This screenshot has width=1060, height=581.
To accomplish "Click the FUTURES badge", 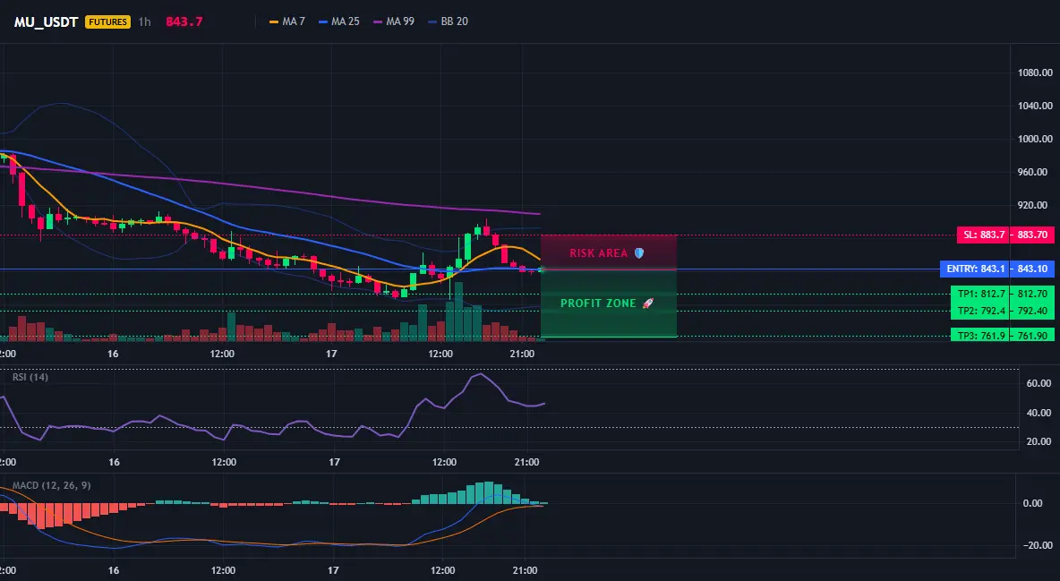I will point(107,21).
